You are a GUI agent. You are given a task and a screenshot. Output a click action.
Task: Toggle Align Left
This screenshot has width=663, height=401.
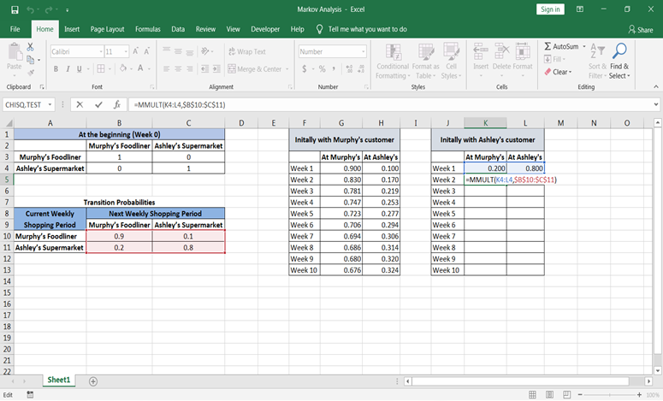(167, 68)
